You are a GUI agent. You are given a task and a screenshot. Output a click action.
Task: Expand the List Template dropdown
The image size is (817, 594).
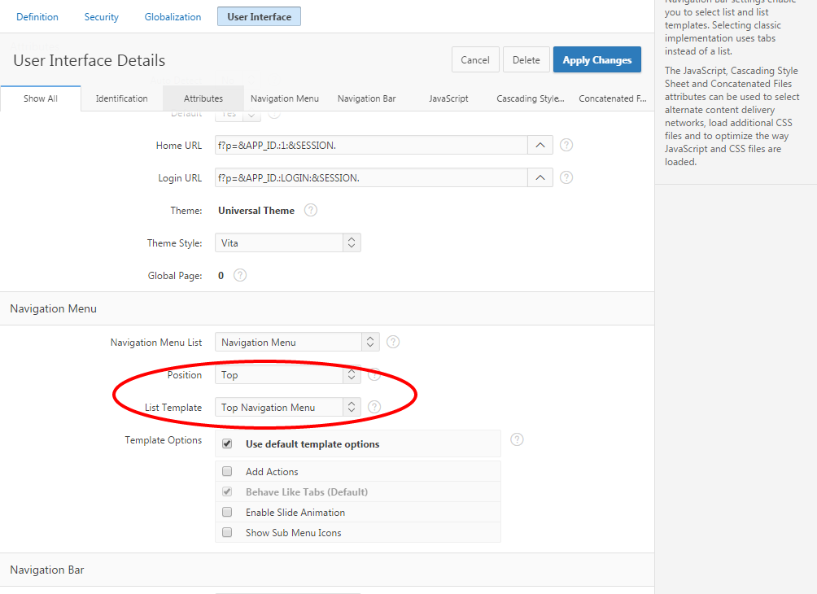coord(287,407)
